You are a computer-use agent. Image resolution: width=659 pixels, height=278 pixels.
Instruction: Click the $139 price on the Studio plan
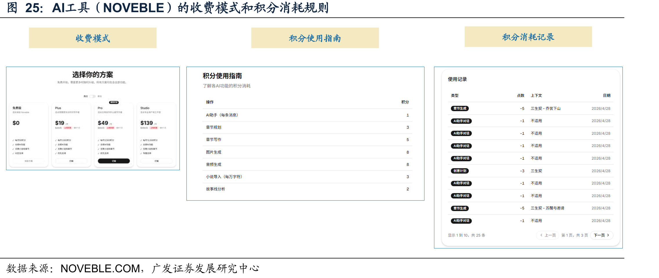pos(147,123)
